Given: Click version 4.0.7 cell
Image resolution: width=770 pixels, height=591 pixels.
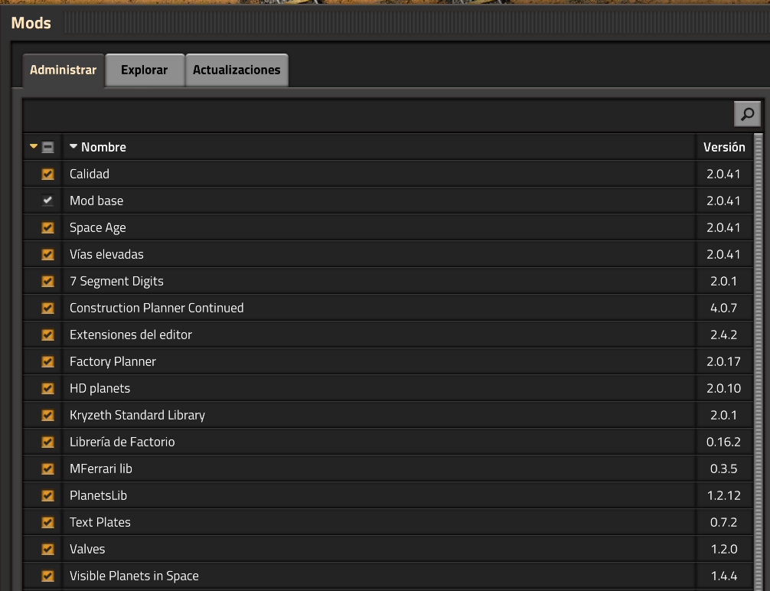Looking at the screenshot, I should [x=724, y=308].
